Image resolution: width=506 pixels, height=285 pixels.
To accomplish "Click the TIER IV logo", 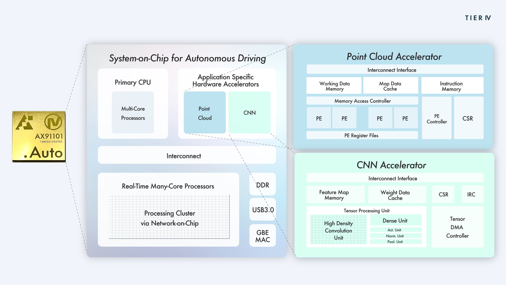I will click(x=478, y=18).
